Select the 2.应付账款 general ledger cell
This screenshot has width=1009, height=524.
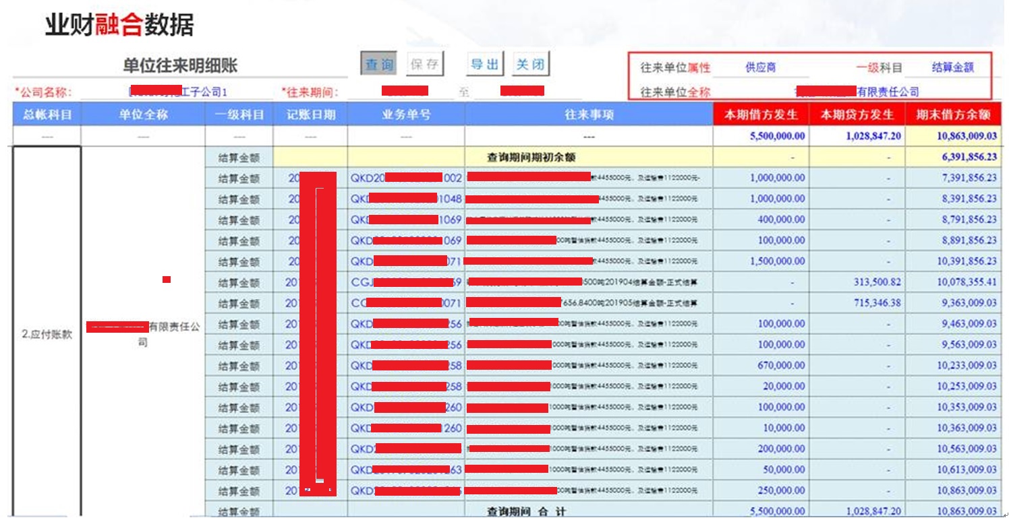pos(47,334)
